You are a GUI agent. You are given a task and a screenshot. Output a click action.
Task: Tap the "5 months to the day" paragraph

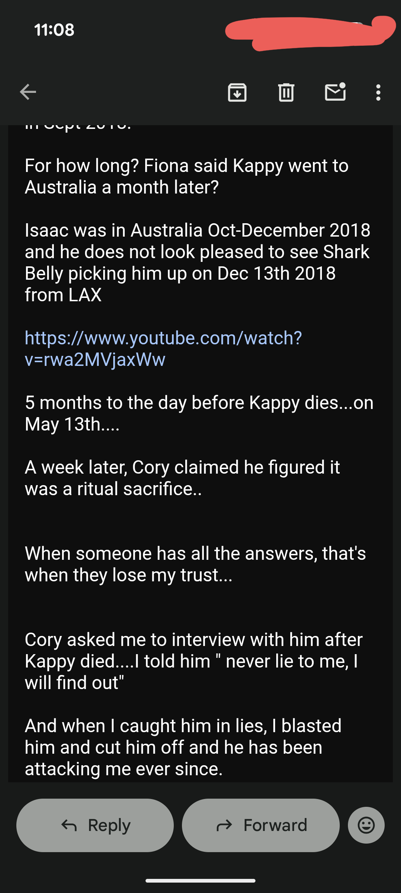[199, 413]
